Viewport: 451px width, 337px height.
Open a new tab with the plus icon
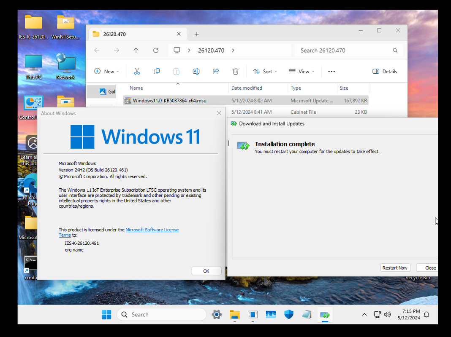click(x=197, y=34)
